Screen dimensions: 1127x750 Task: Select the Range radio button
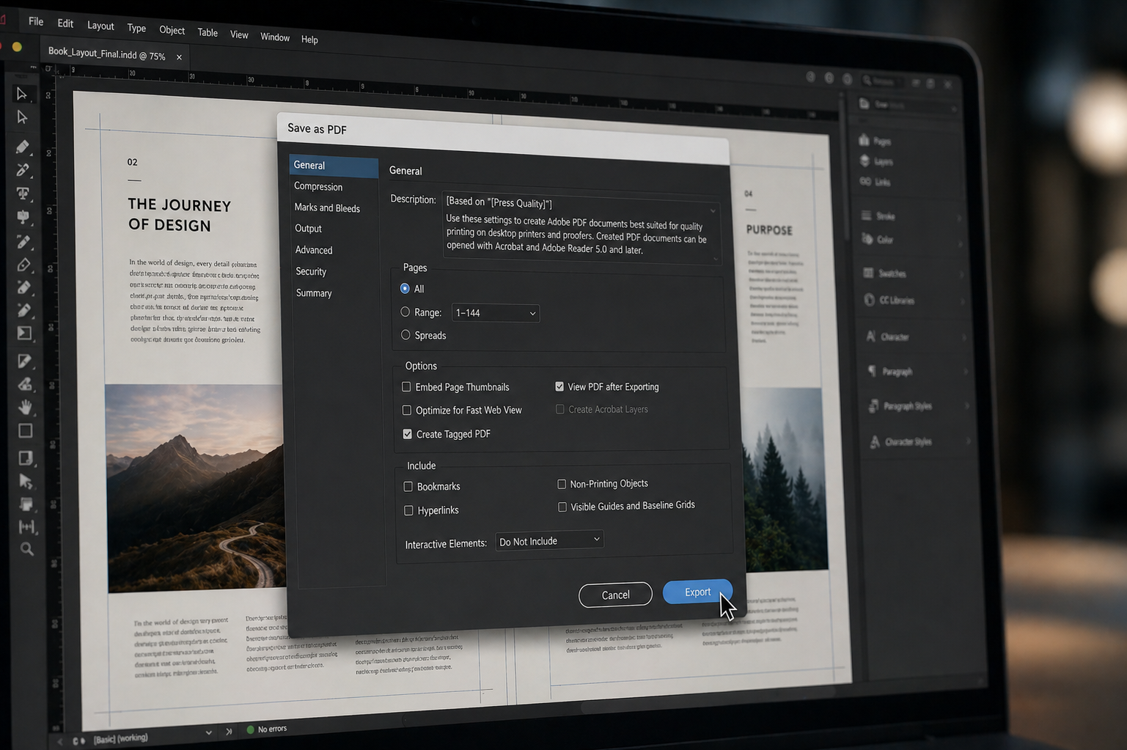pos(405,312)
